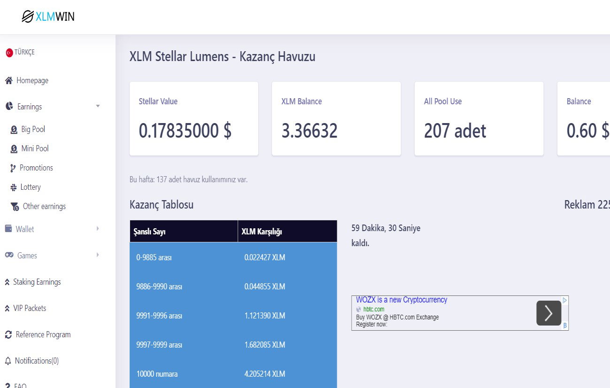Click the 1.682085 XLM value

[265, 345]
